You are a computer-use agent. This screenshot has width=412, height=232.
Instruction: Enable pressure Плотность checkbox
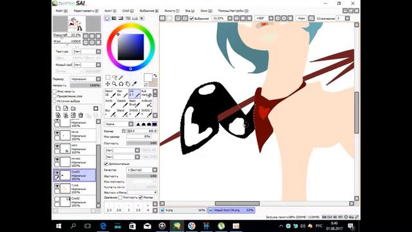point(120,197)
